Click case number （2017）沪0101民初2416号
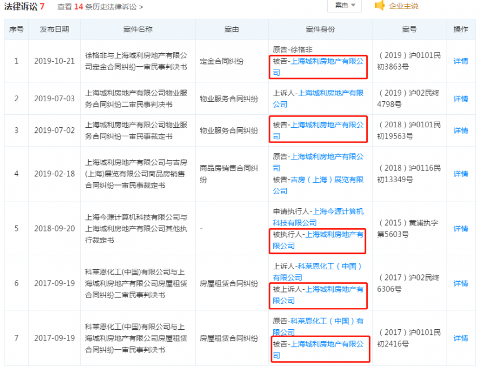This screenshot has width=481, height=370. tap(409, 338)
